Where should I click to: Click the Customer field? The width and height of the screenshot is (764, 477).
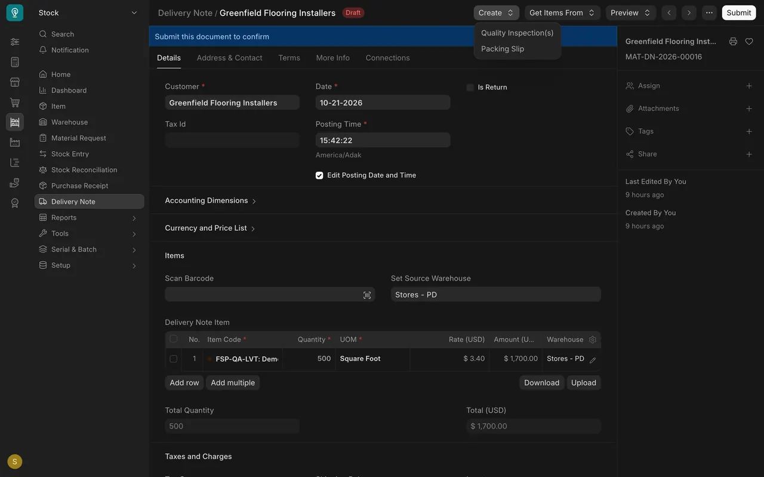tap(232, 103)
